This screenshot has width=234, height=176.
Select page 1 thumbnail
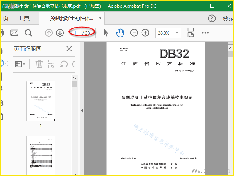[x=41, y=101]
